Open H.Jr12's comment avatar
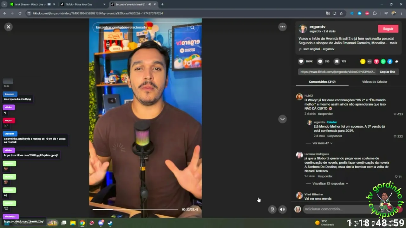This screenshot has width=406, height=228. (299, 97)
